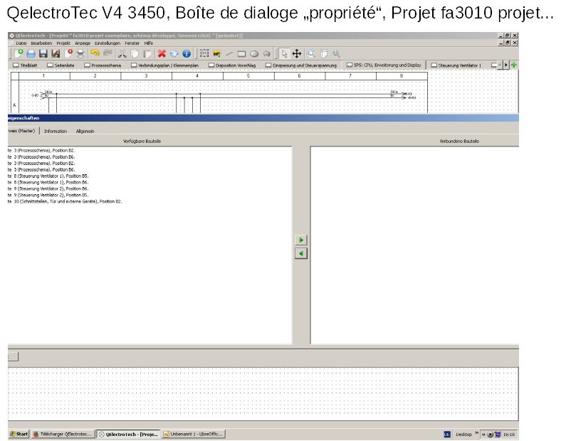Click the green plus add page icon
Viewport: 571px width, 441px height.
coord(514,65)
